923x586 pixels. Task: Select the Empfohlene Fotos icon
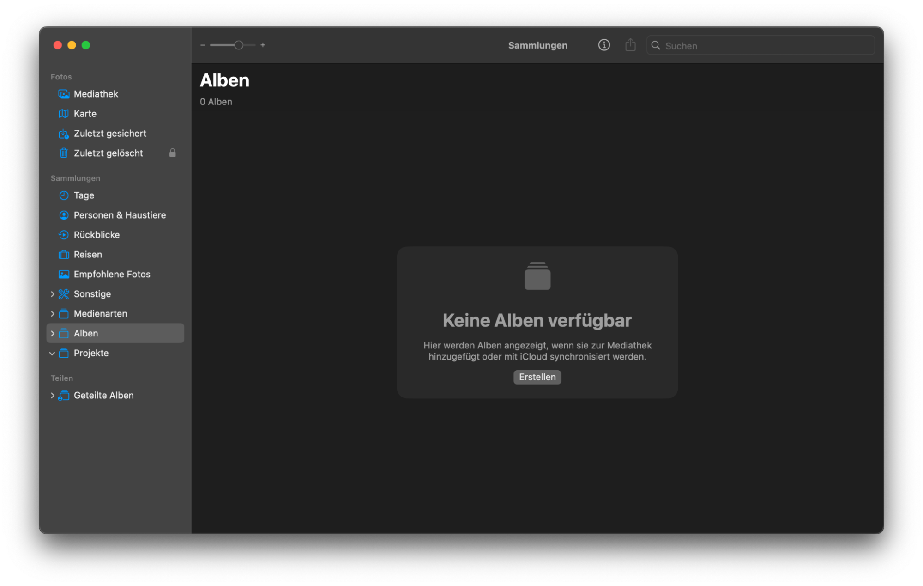point(64,274)
